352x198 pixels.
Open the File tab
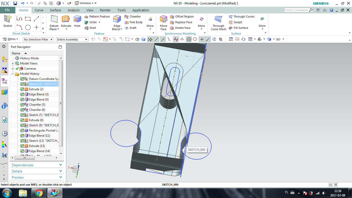tap(7, 10)
